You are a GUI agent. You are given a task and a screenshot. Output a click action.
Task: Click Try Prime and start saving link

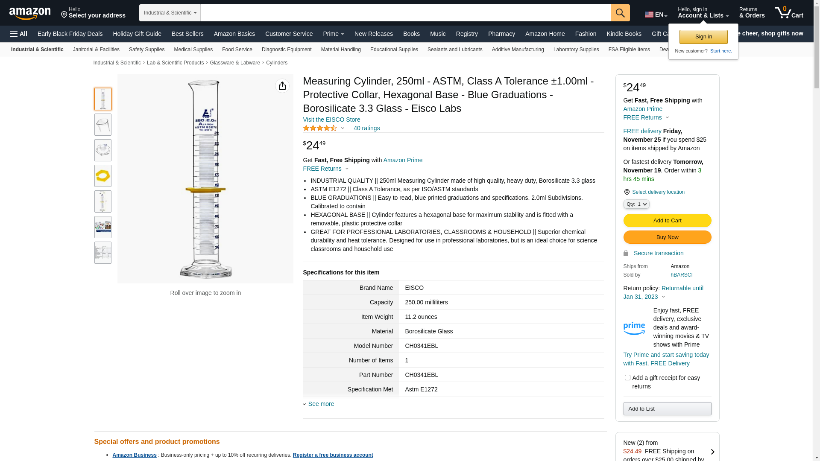coord(666,359)
